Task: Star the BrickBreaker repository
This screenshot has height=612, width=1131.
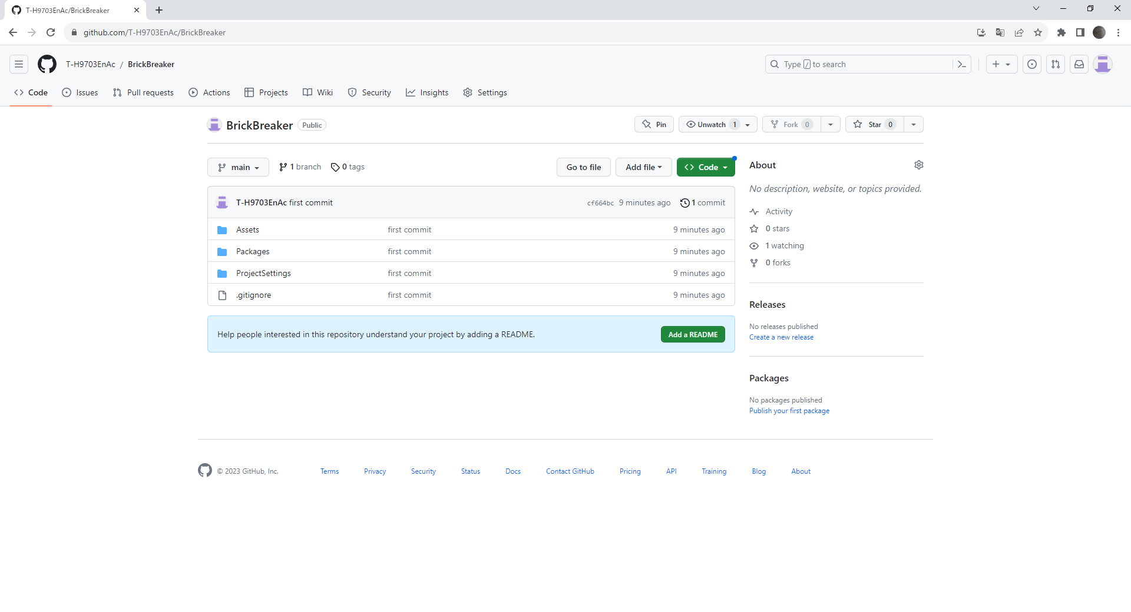Action: (875, 124)
